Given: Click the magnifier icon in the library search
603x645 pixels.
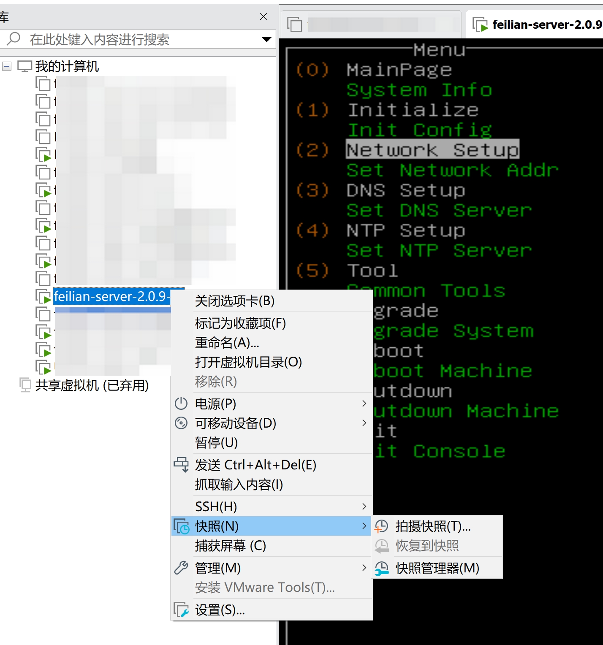Looking at the screenshot, I should [x=14, y=39].
